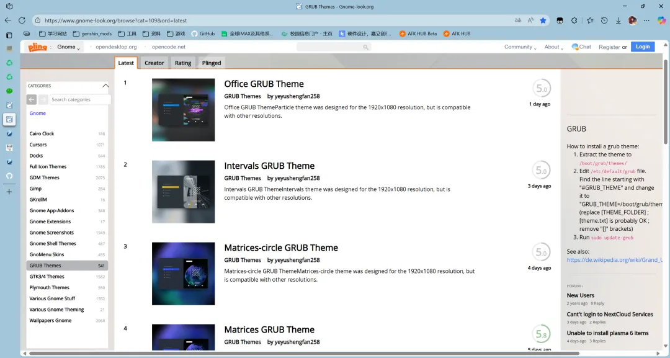The width and height of the screenshot is (670, 358).
Task: Open the 校园信息门户 bookmark
Action: point(307,34)
